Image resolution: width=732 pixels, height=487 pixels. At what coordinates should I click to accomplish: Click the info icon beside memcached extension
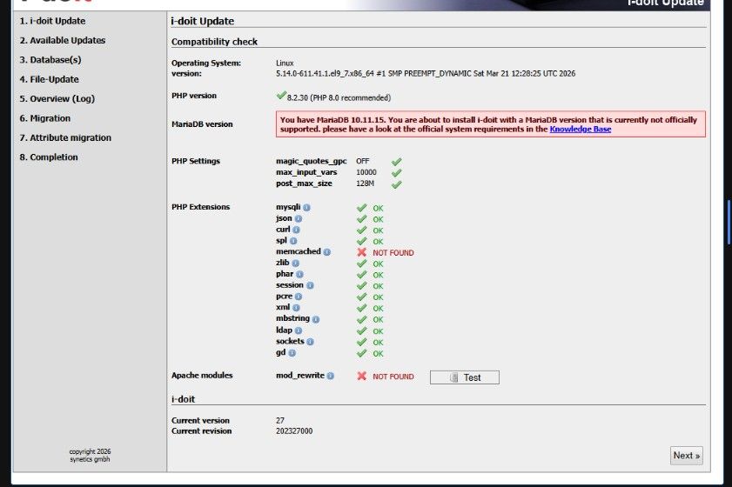coord(327,252)
